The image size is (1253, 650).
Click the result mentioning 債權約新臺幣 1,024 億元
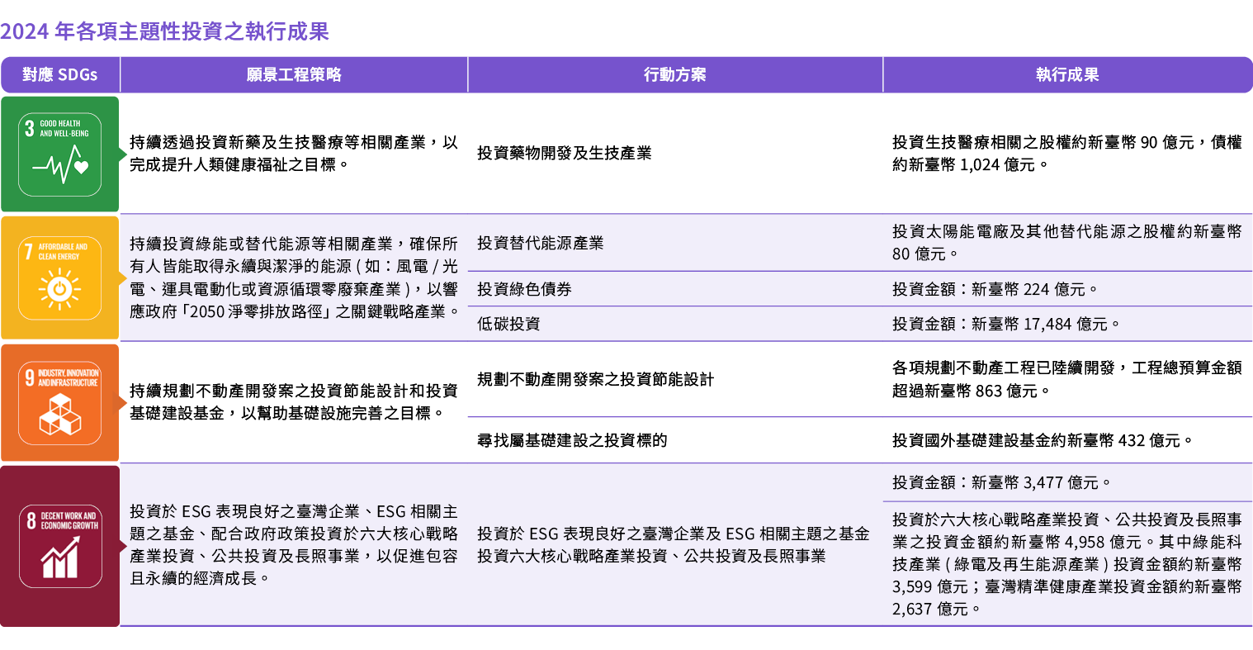click(1067, 154)
